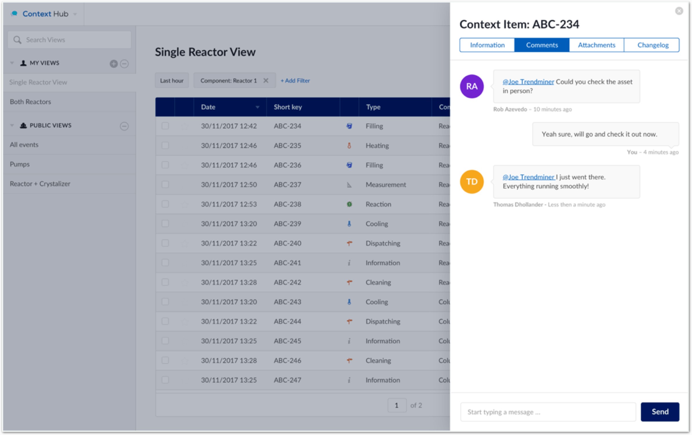Click the Measurement icon in row ABC-237

(x=349, y=185)
